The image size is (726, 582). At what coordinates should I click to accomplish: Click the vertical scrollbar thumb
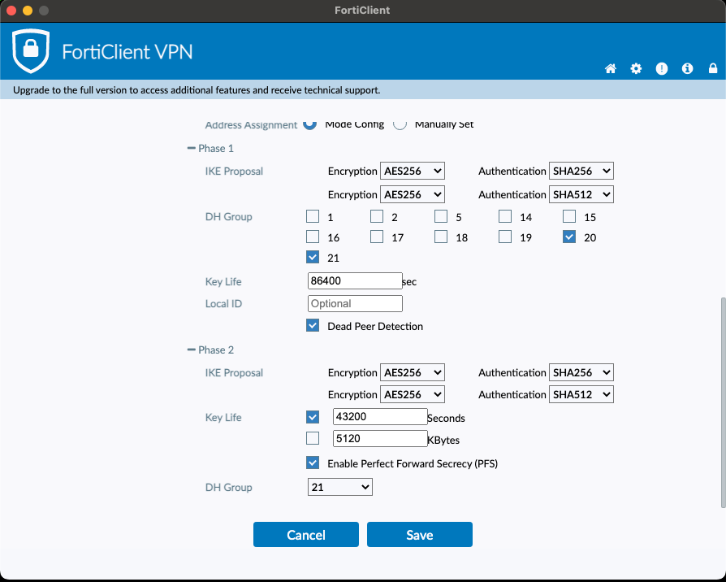724,402
